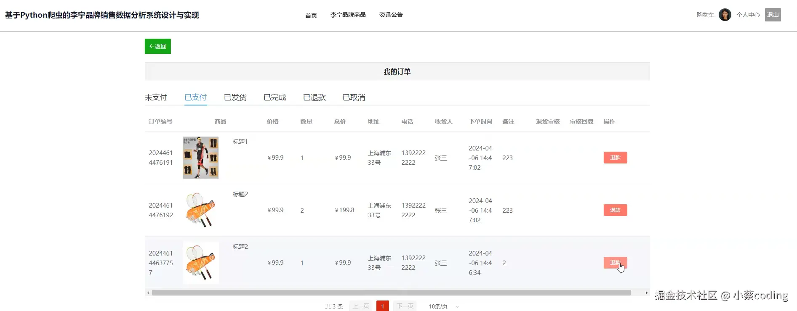Open badminton racket thumbnail for order 4476192
Image resolution: width=797 pixels, height=311 pixels.
tap(200, 210)
